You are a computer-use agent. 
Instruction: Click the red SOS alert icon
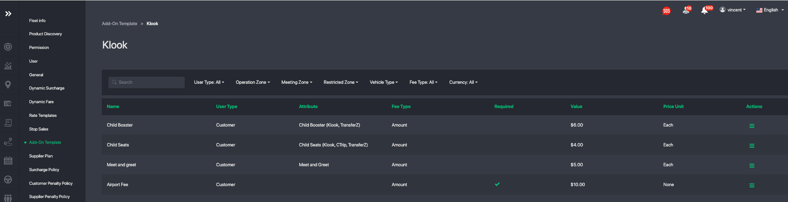pos(666,11)
